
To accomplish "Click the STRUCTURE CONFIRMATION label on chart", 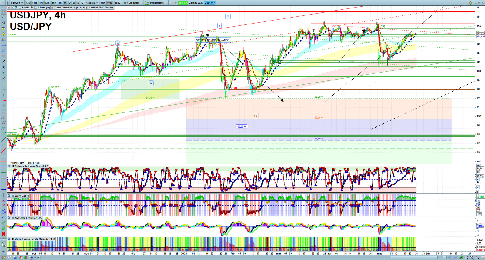I will pos(213,40).
